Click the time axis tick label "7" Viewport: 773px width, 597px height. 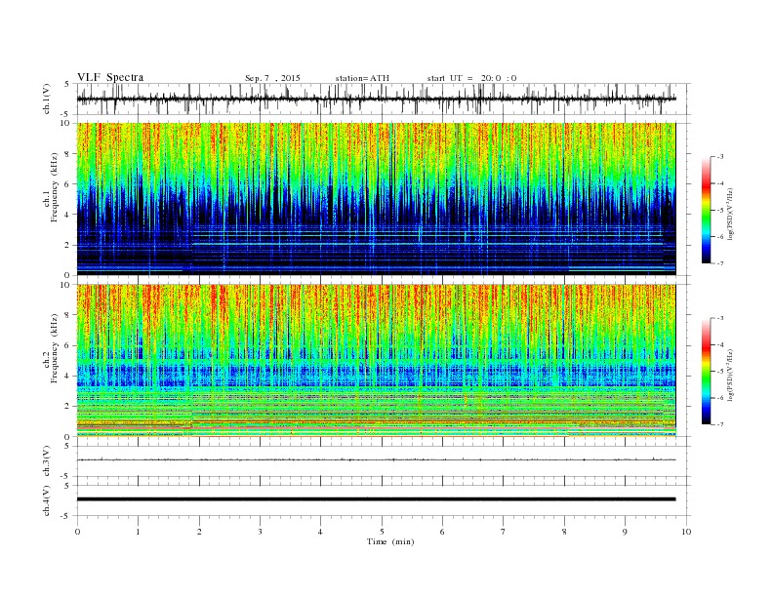coord(503,532)
